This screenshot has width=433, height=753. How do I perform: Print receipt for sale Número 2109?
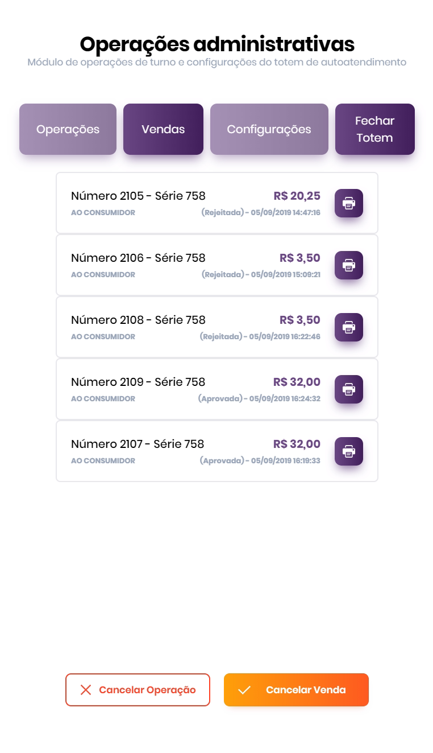click(348, 389)
